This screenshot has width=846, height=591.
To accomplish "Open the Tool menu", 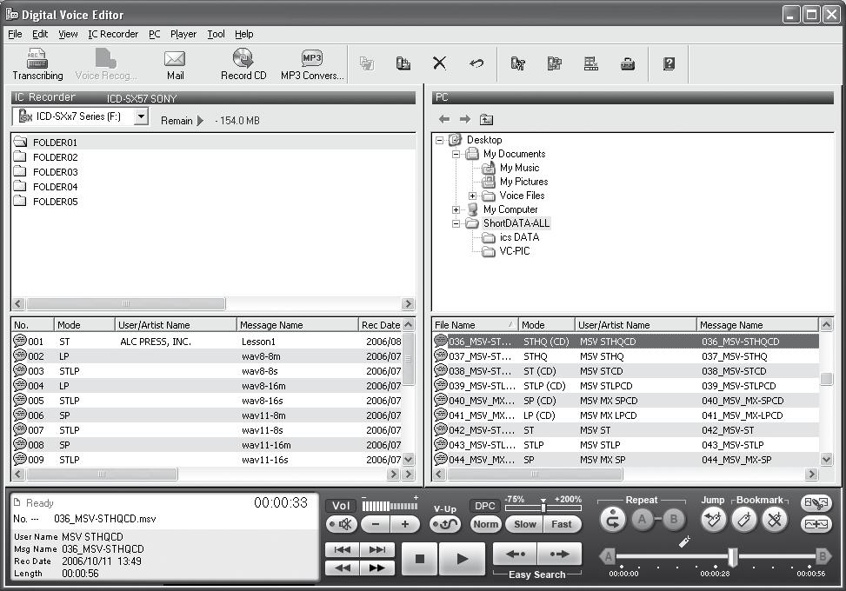I will 216,34.
